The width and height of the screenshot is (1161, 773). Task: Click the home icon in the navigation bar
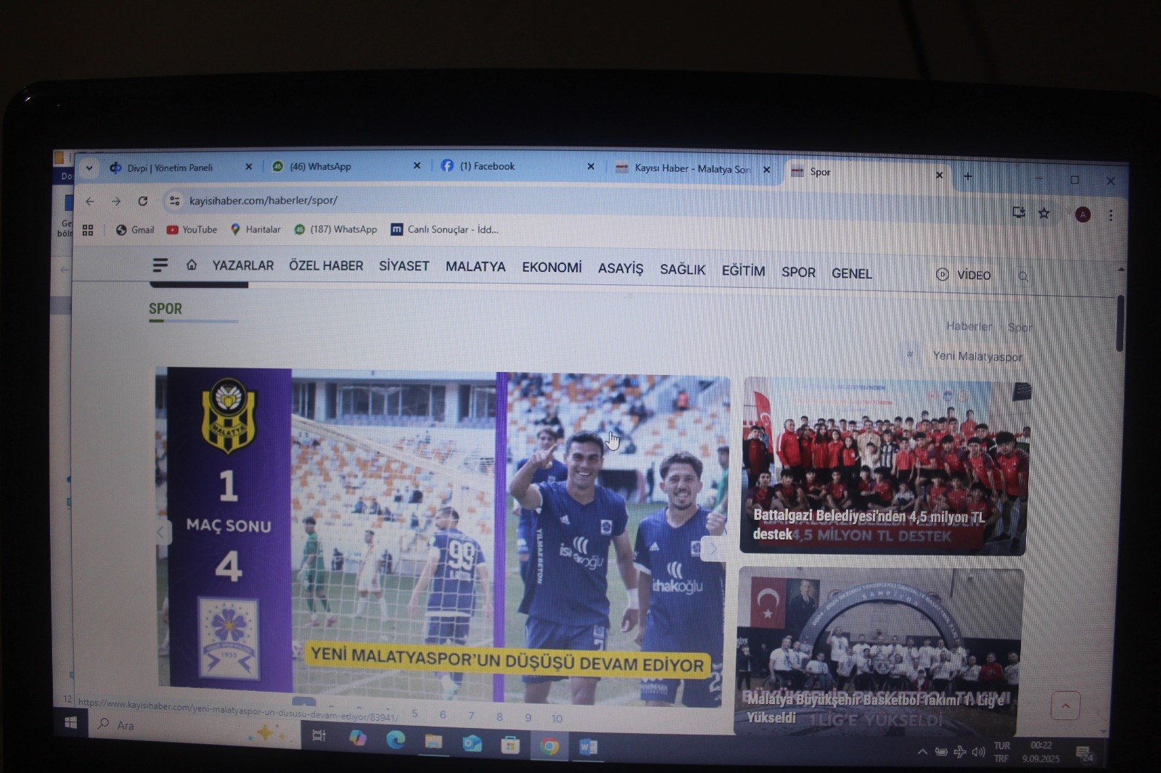point(192,265)
